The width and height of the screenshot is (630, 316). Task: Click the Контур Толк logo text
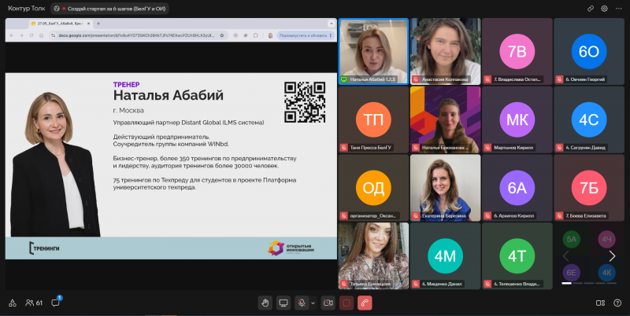coord(27,9)
